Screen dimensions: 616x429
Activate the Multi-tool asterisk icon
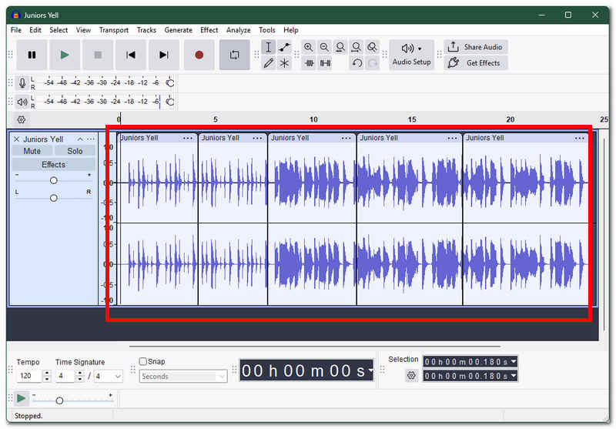(284, 63)
